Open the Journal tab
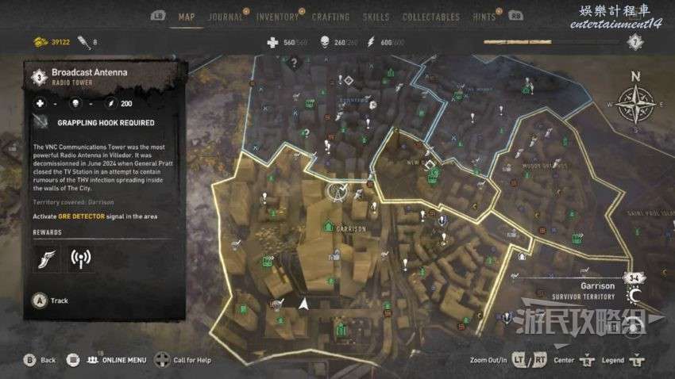This screenshot has width=675, height=379. pos(226,17)
